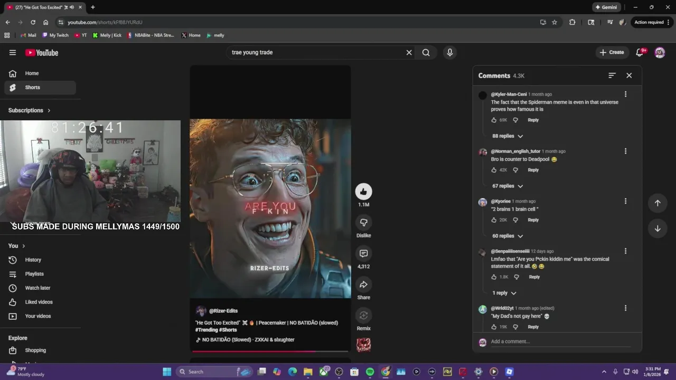Open Windows Start menu

pos(167,372)
